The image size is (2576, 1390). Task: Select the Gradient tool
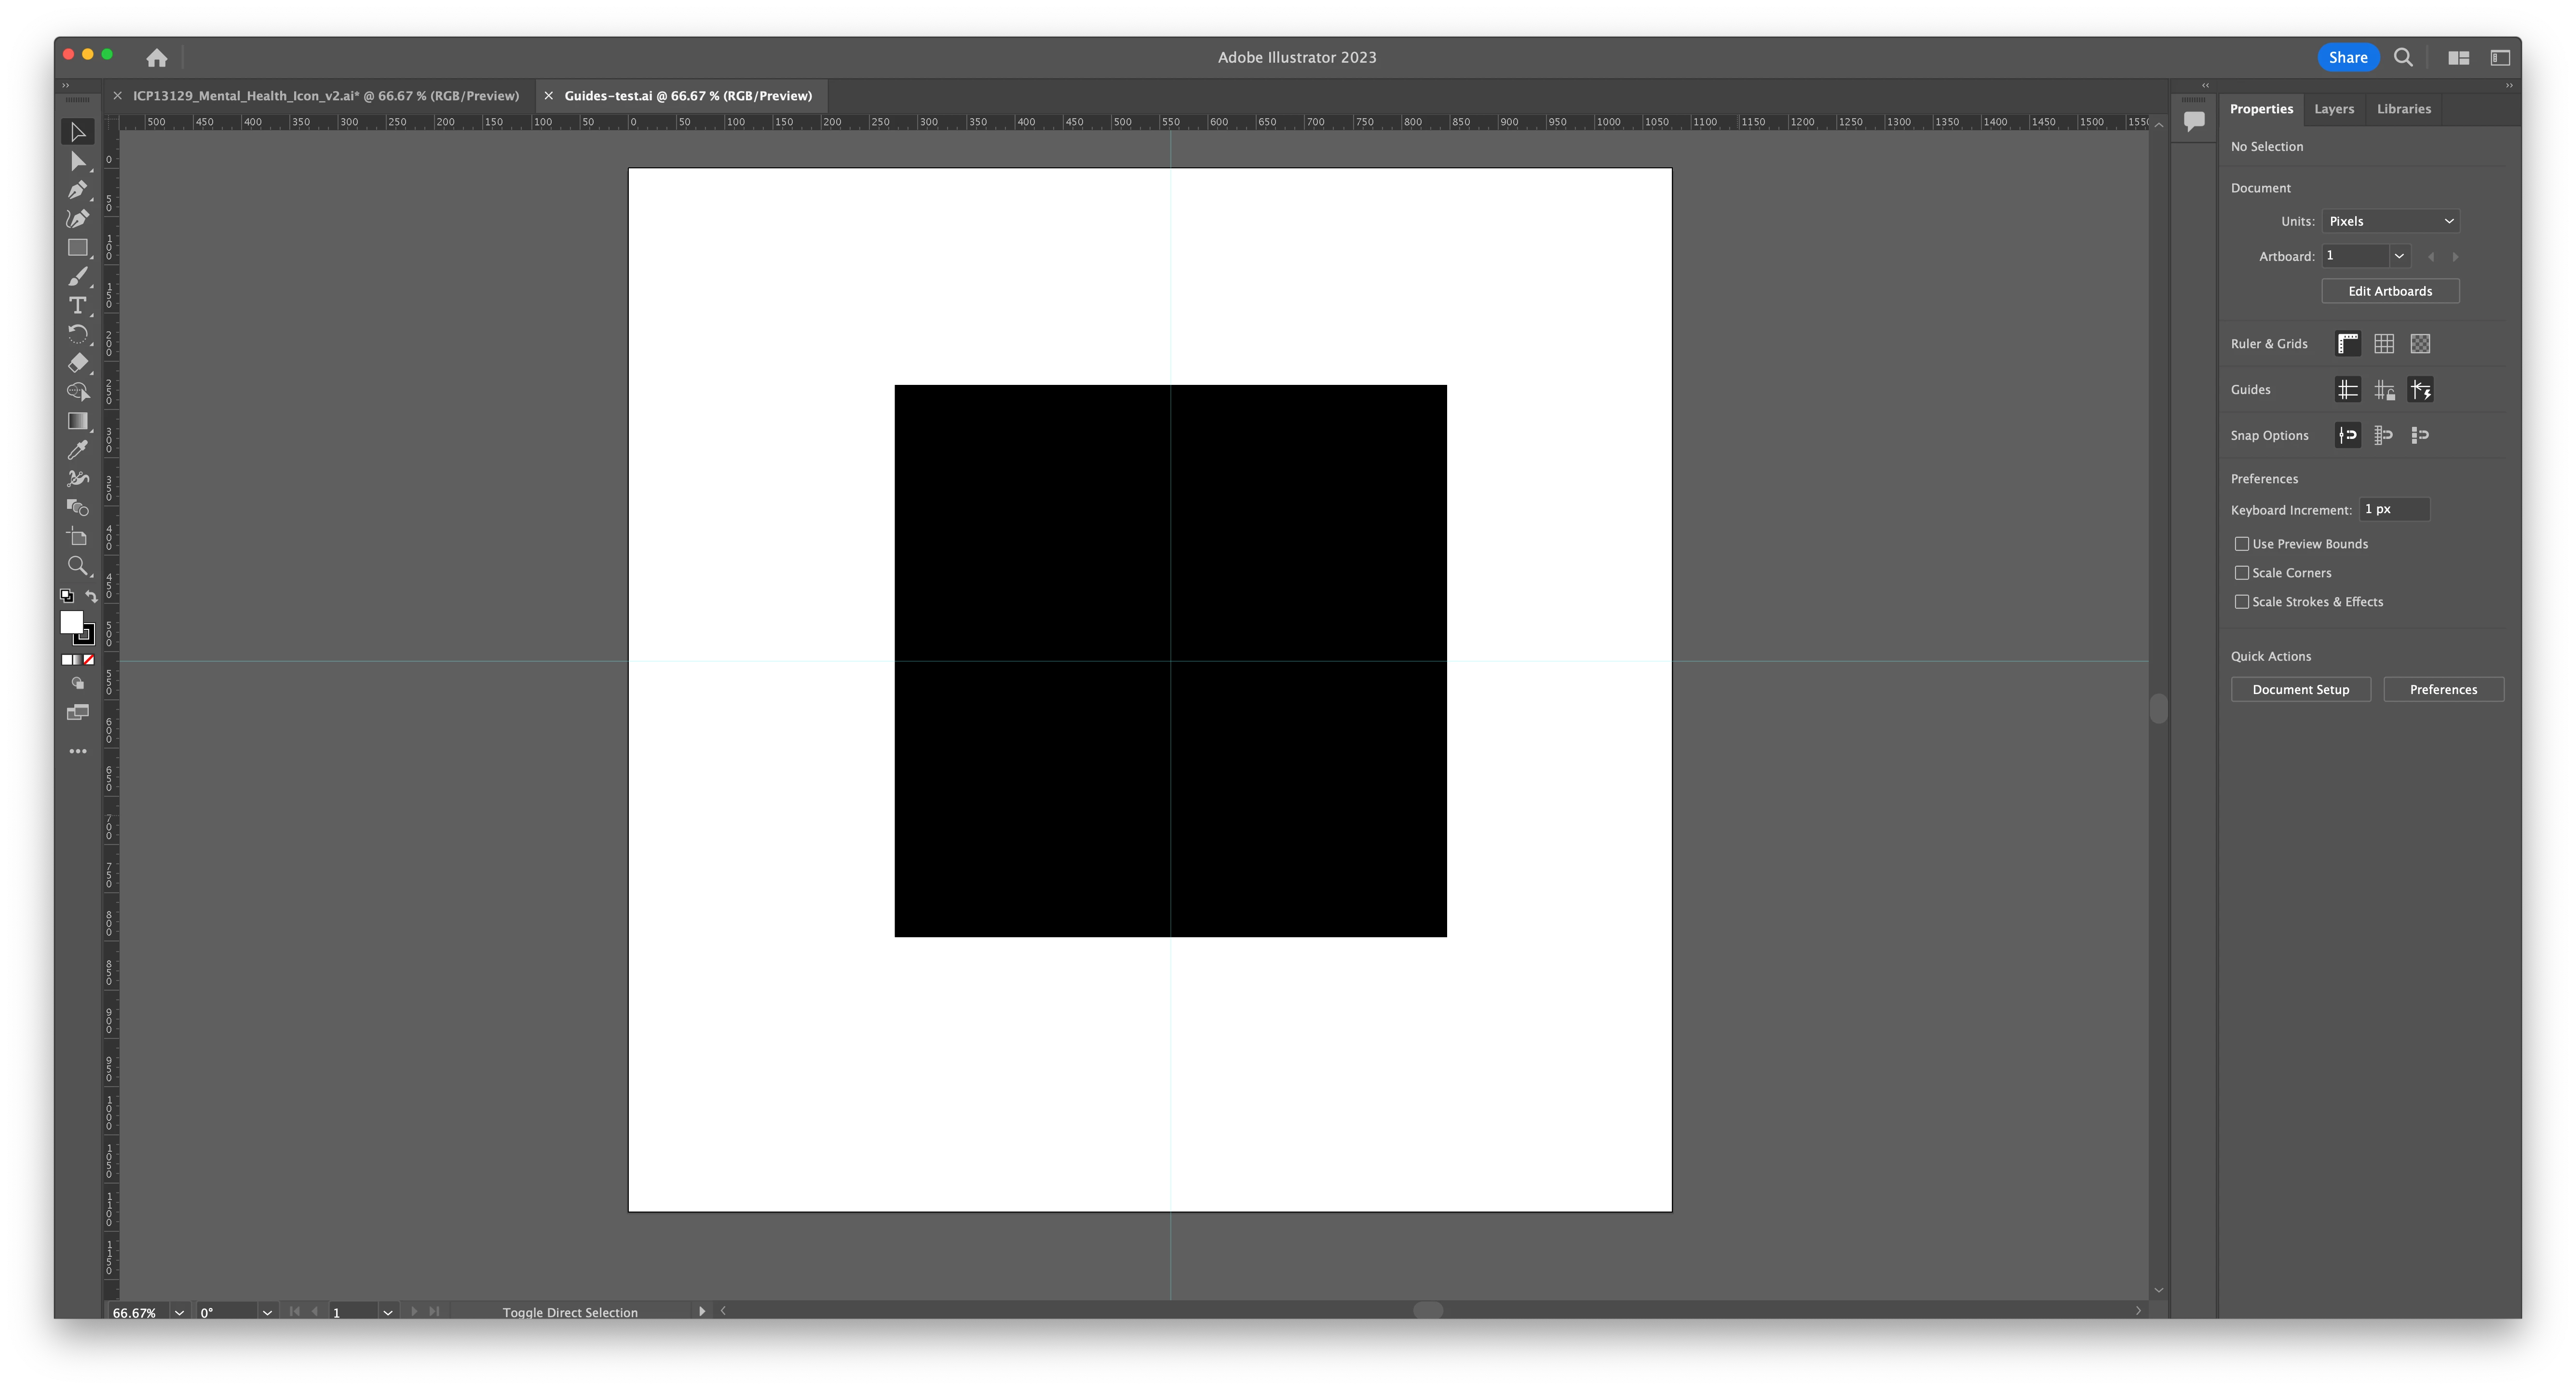coord(77,421)
